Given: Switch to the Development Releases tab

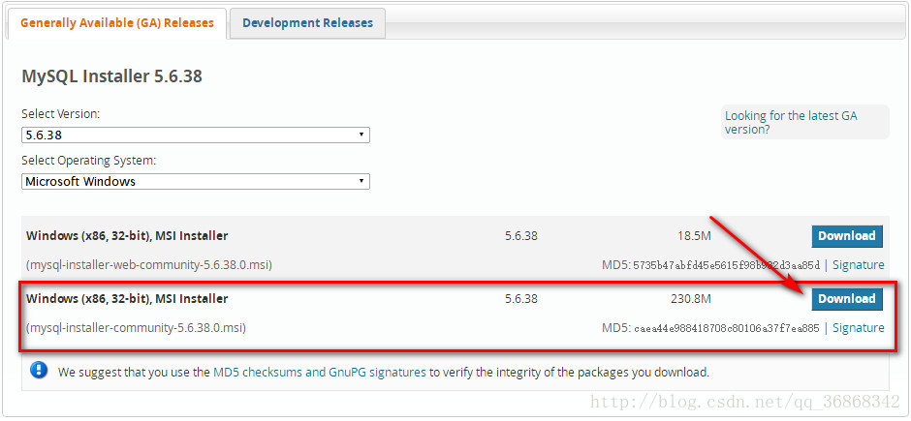Looking at the screenshot, I should [307, 23].
